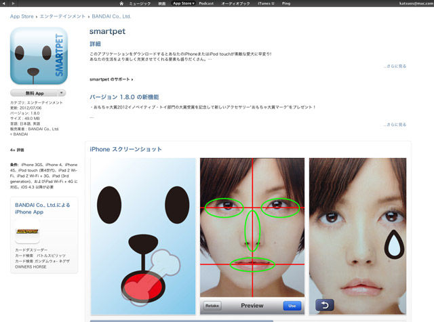Open the katsuos@mac.com account menu
Viewport: 434px width, 322px height.
click(416, 3)
